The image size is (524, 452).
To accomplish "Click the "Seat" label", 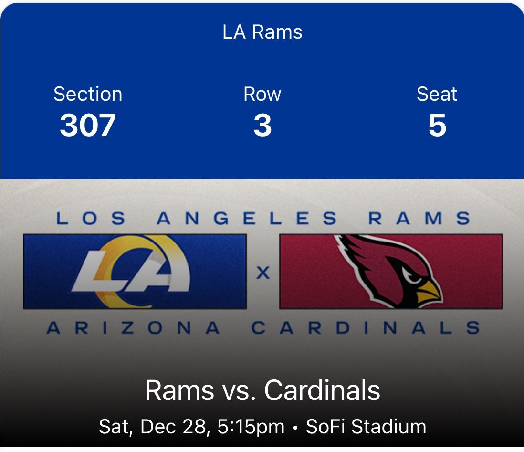I will 437,94.
